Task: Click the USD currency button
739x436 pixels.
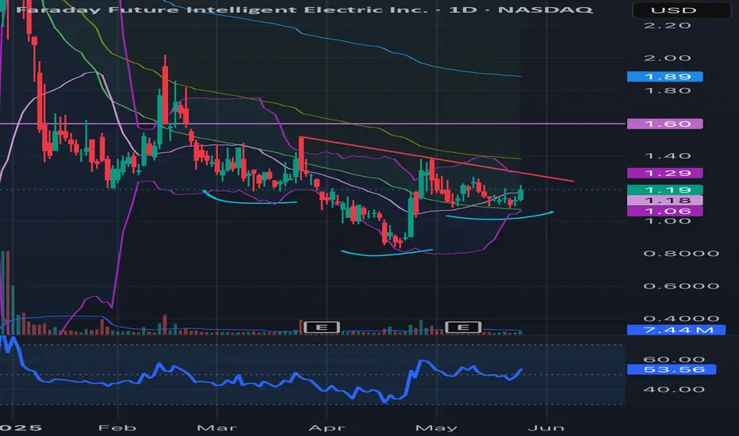Action: tap(680, 10)
